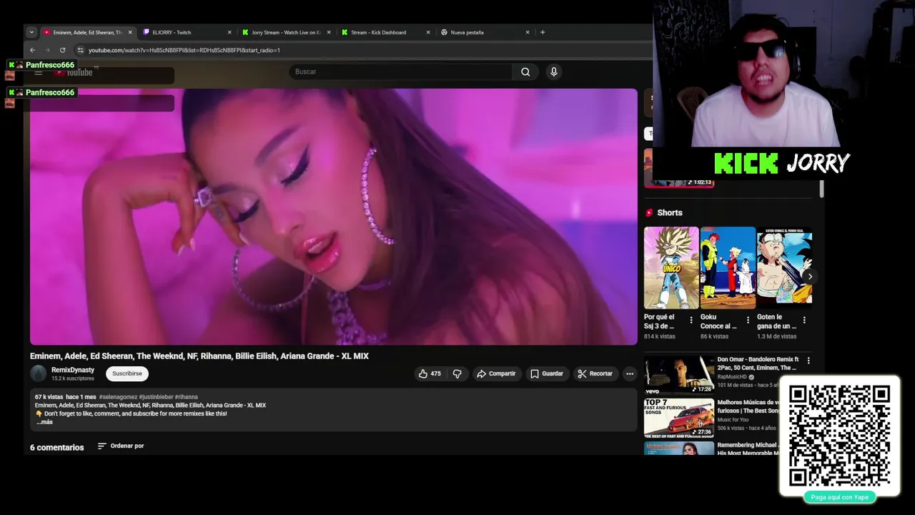Click the #selenagomez hashtag
This screenshot has width=915, height=515.
point(119,397)
